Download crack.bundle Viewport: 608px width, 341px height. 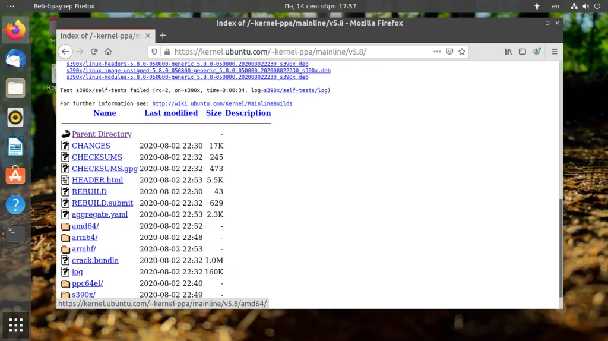[95, 260]
